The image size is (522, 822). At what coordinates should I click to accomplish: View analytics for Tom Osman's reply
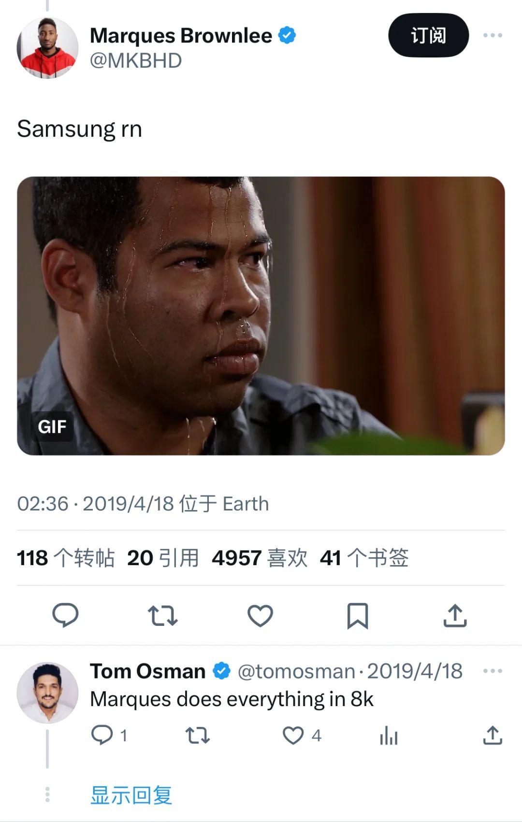(x=389, y=736)
